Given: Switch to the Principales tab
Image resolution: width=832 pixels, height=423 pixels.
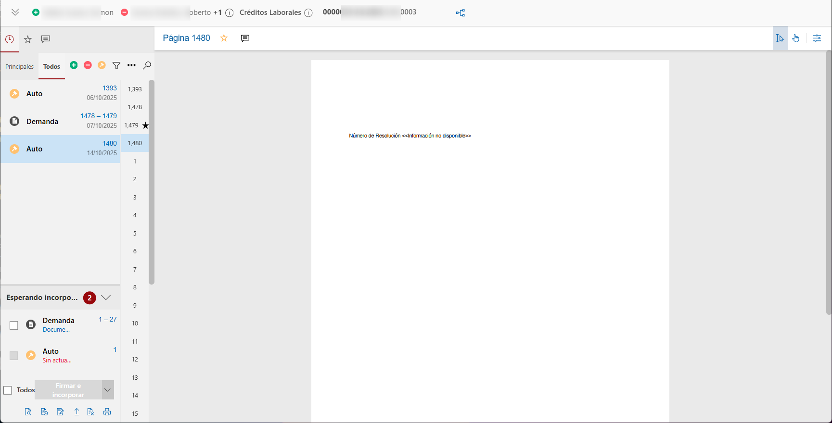Looking at the screenshot, I should pyautogui.click(x=20, y=67).
